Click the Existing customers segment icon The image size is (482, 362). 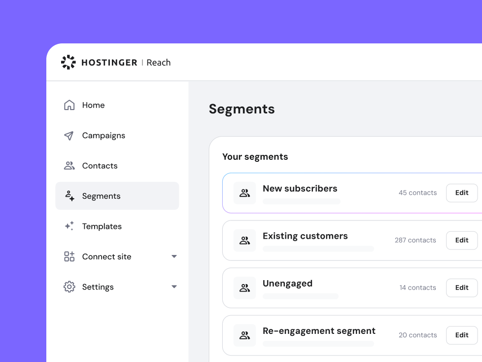(x=244, y=240)
